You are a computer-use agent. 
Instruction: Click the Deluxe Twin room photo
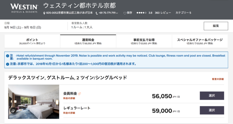click(34, 102)
